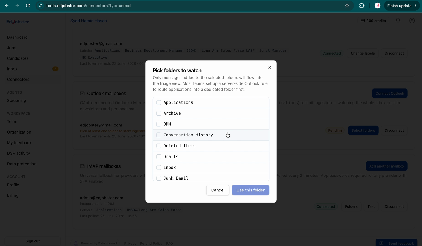This screenshot has height=246, width=422.
Task: Click IMAP mailboxes envelope icon
Action: click(x=82, y=166)
